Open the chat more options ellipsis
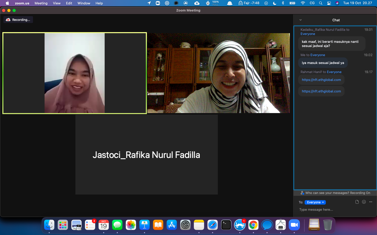The height and width of the screenshot is (235, 377). coord(371,202)
